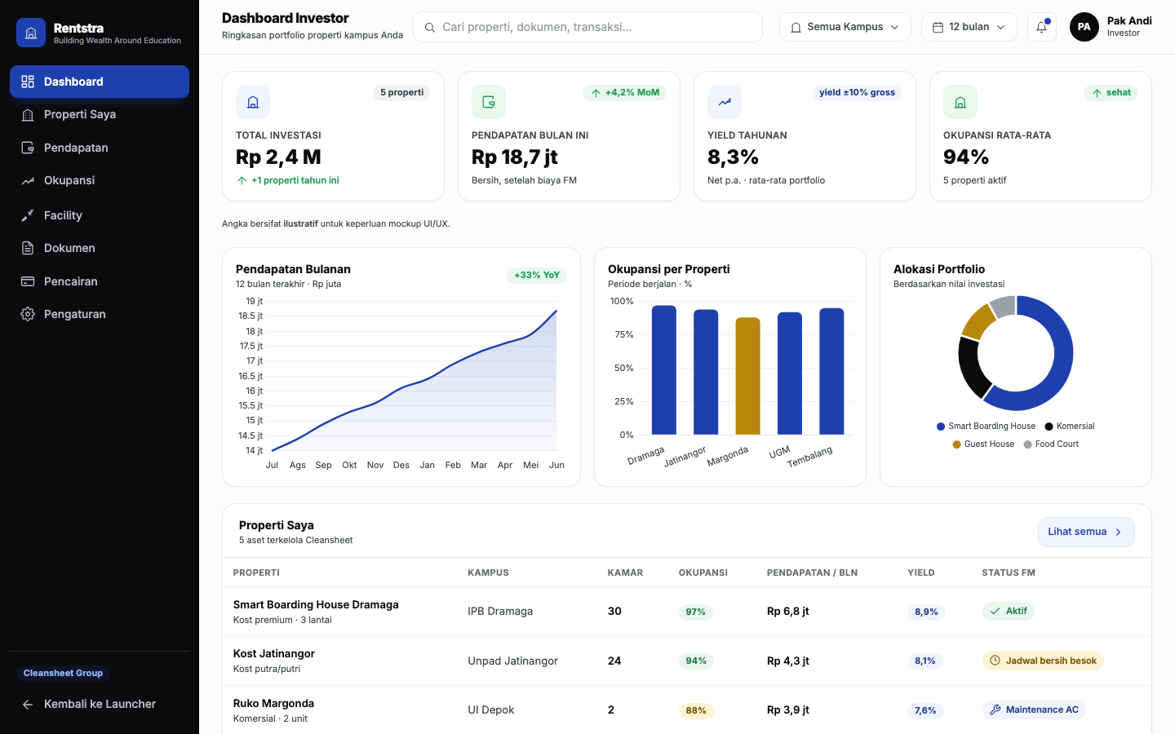This screenshot has width=1175, height=734.
Task: Open Ruko Margonda property row
Action: (687, 710)
